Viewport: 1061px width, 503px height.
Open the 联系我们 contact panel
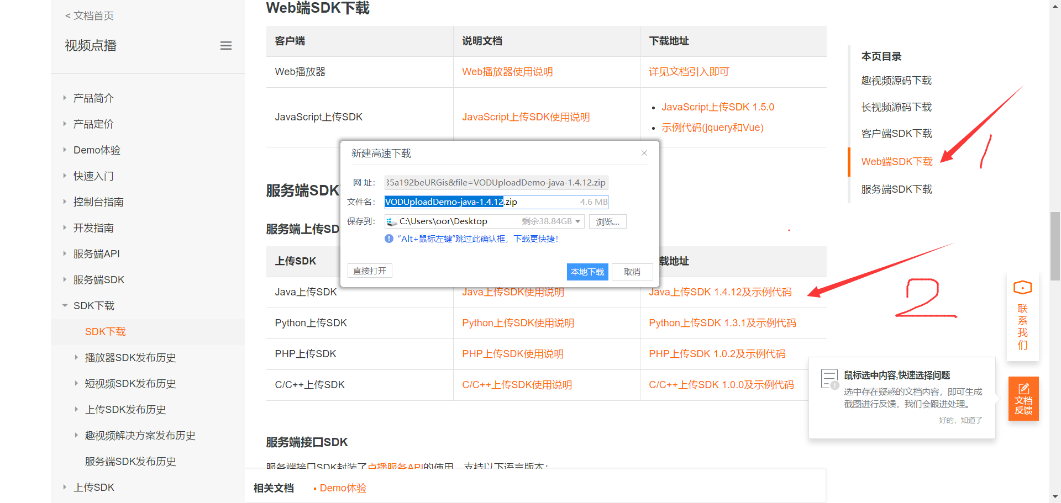tap(1022, 316)
